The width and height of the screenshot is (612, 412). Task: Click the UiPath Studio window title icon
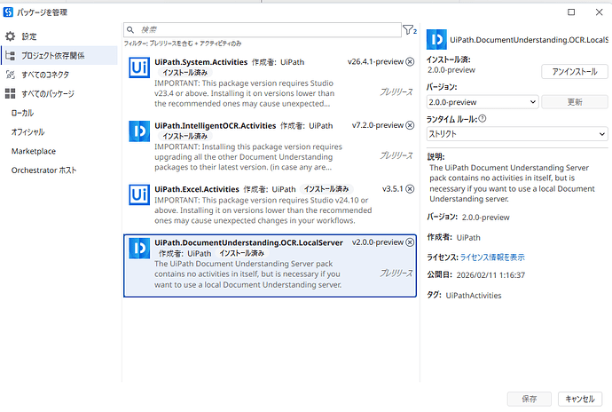pyautogui.click(x=8, y=12)
